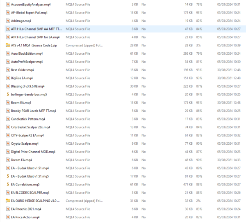Click the 90% ratio in Crypto Scalper row

pyautogui.click(x=199, y=143)
